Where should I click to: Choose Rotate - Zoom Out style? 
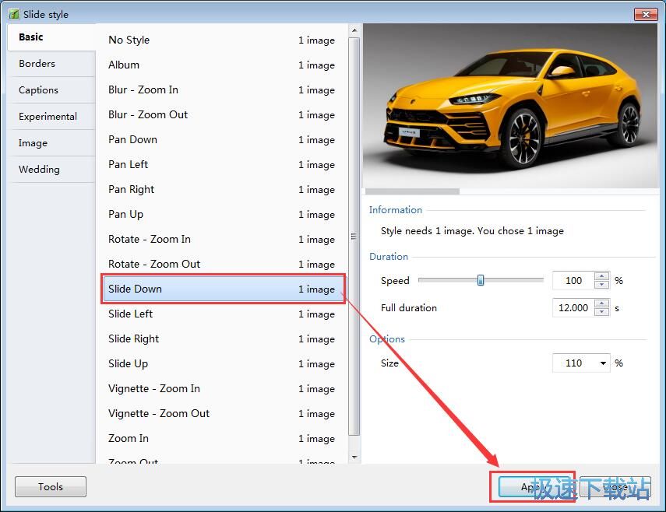[224, 264]
